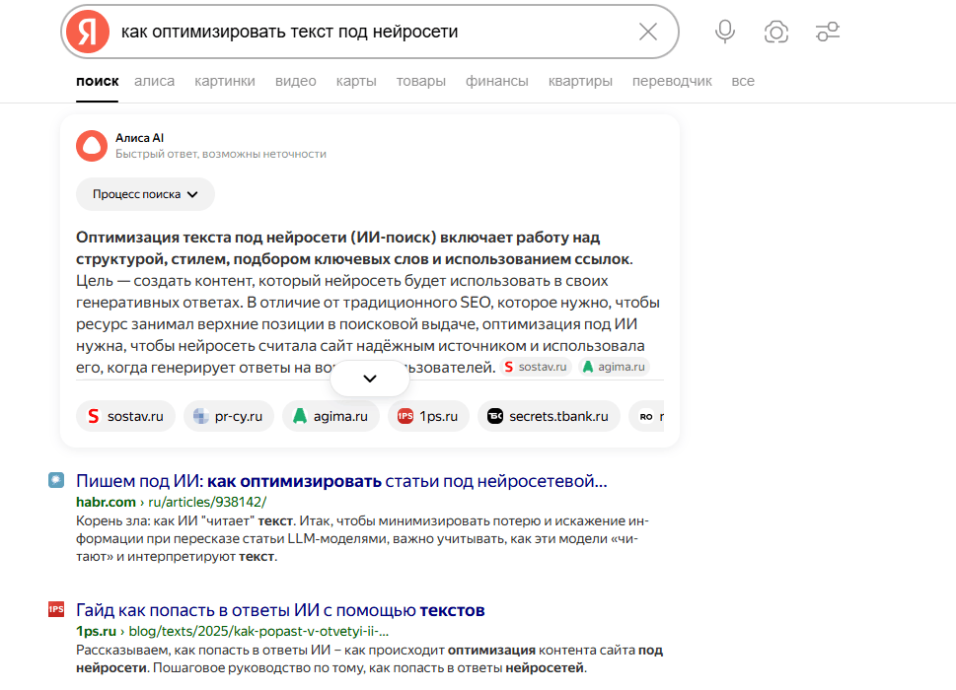Clear the search query with the X
The image size is (956, 690).
tap(647, 31)
